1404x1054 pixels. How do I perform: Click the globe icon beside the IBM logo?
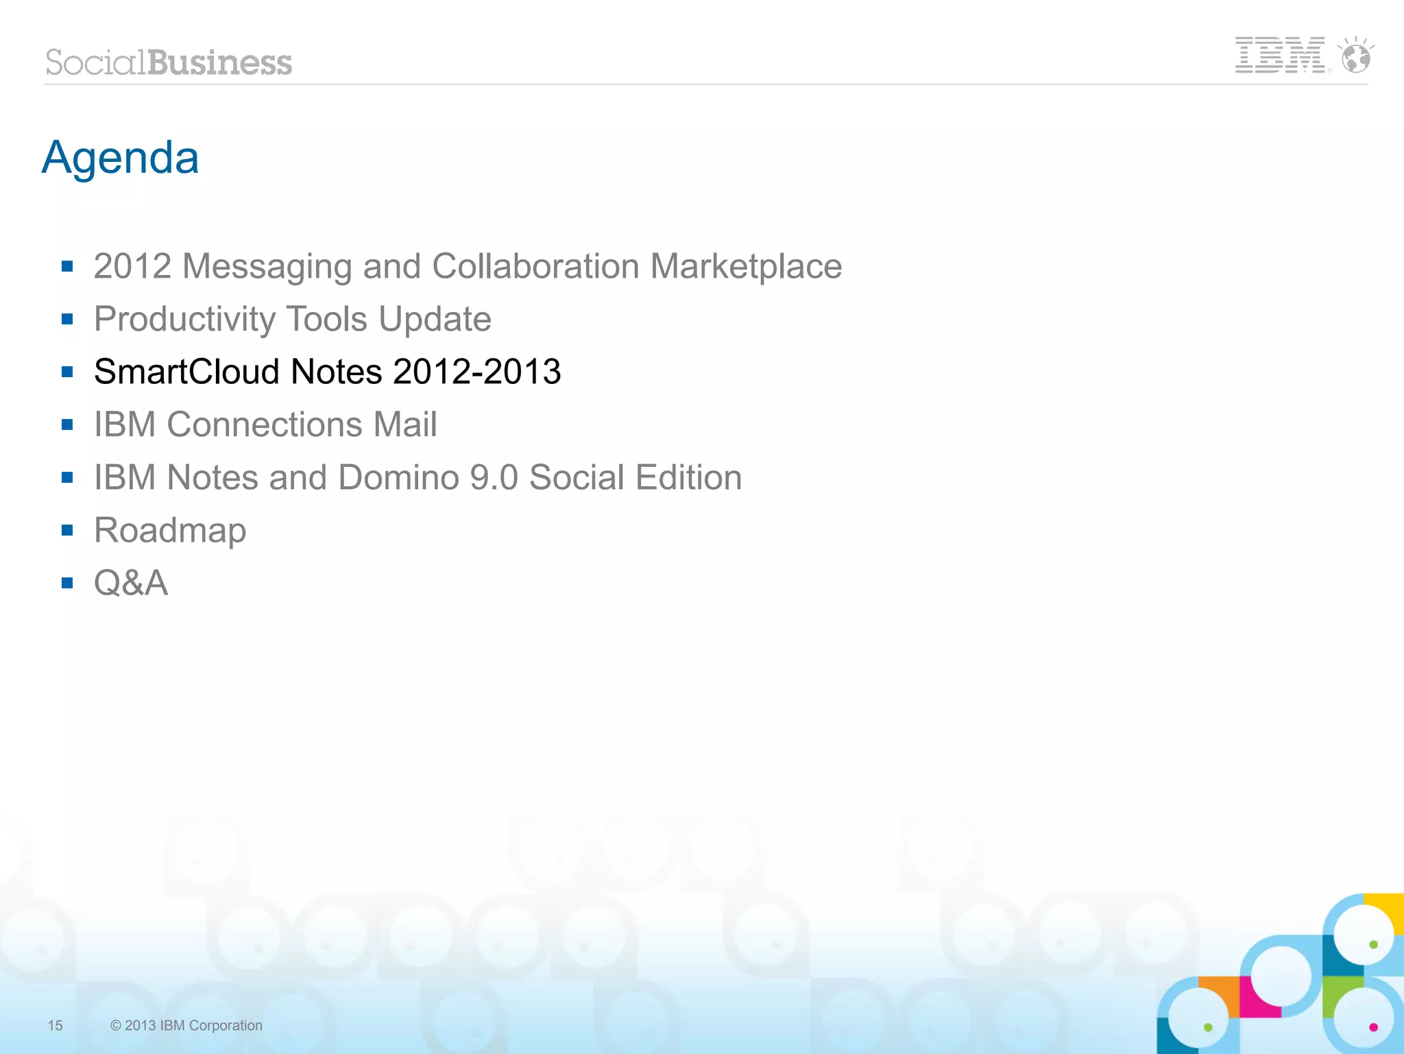(1356, 55)
